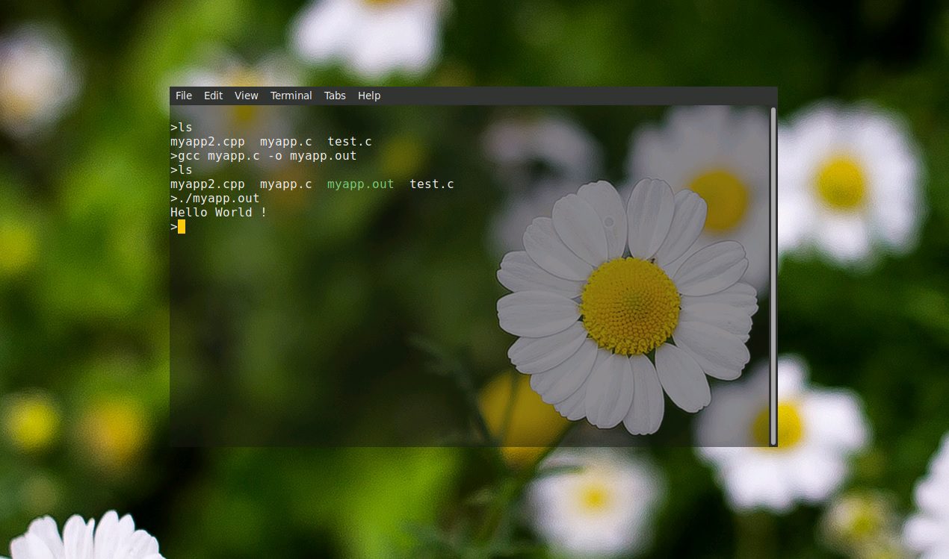Click the Hello World output line
The image size is (949, 559).
click(x=217, y=212)
